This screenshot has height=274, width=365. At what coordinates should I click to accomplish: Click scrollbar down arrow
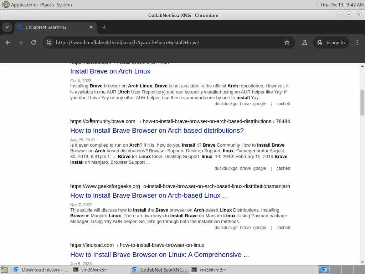362,262
